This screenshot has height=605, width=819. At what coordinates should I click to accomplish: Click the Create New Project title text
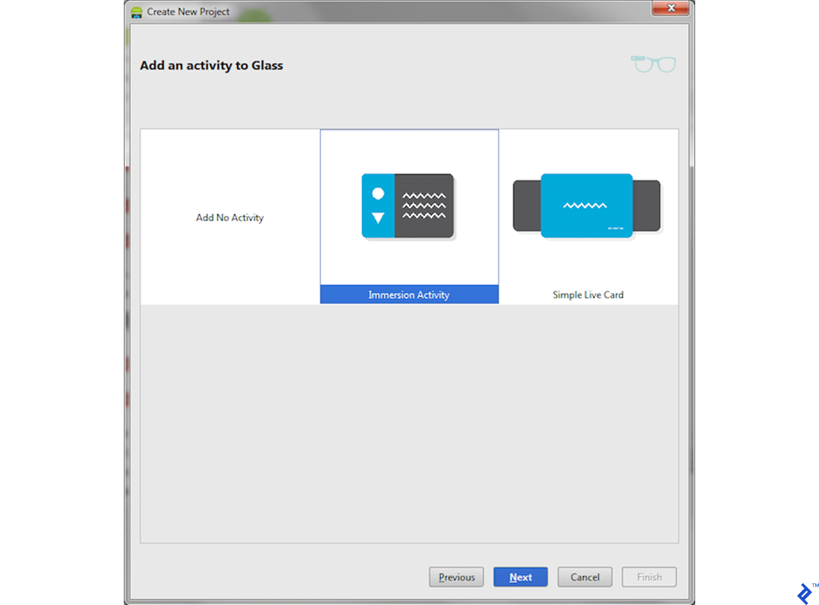point(188,11)
